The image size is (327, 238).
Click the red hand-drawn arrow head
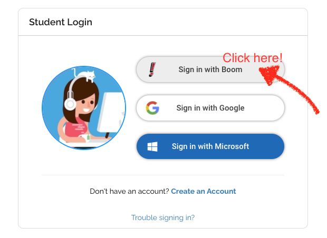[x=270, y=74]
